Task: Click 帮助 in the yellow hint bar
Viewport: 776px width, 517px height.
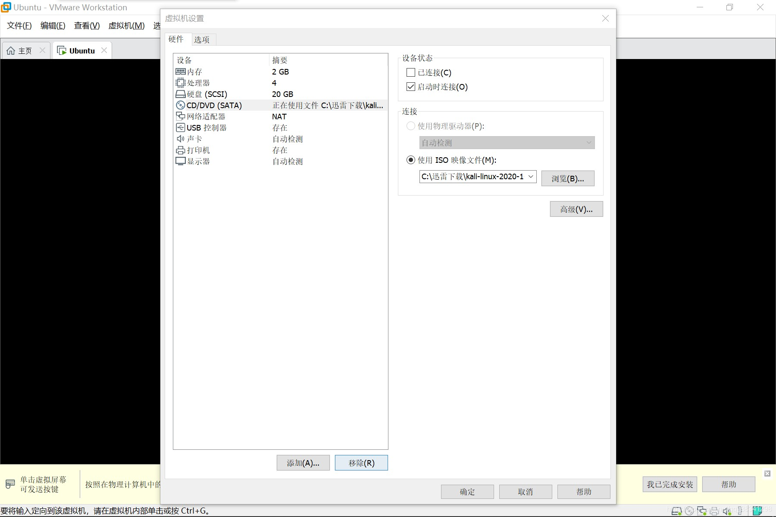Action: [x=729, y=484]
